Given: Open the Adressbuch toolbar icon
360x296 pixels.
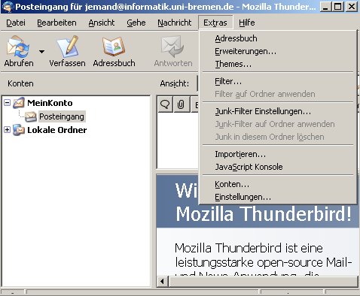Looking at the screenshot, I should (114, 47).
